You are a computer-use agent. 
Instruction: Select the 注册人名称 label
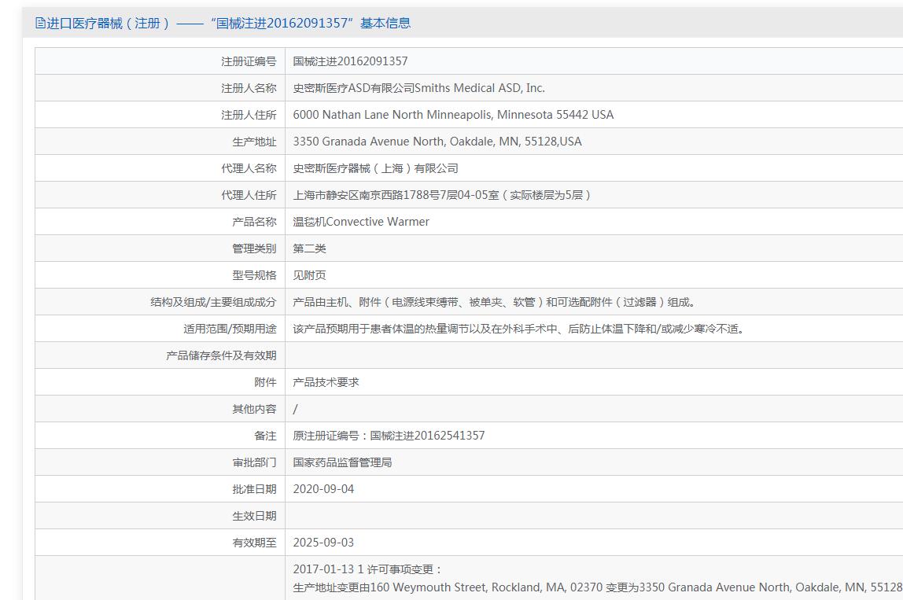point(249,88)
